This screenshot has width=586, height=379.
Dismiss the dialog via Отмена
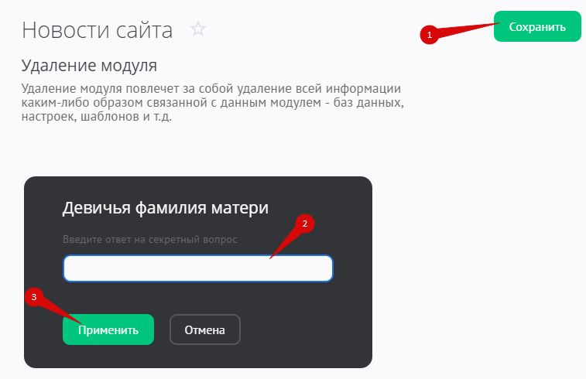click(205, 329)
